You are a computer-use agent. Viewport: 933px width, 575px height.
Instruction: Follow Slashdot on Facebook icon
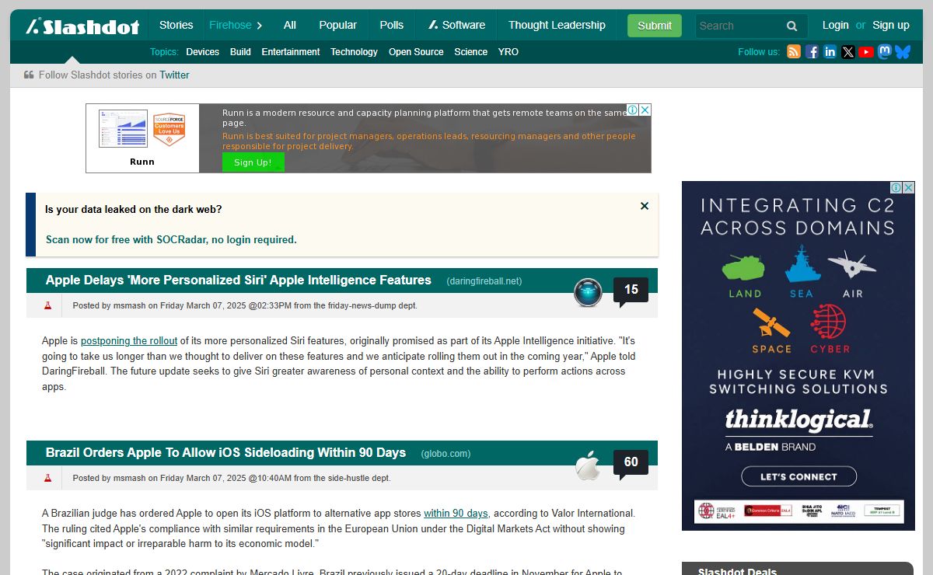[x=812, y=52]
